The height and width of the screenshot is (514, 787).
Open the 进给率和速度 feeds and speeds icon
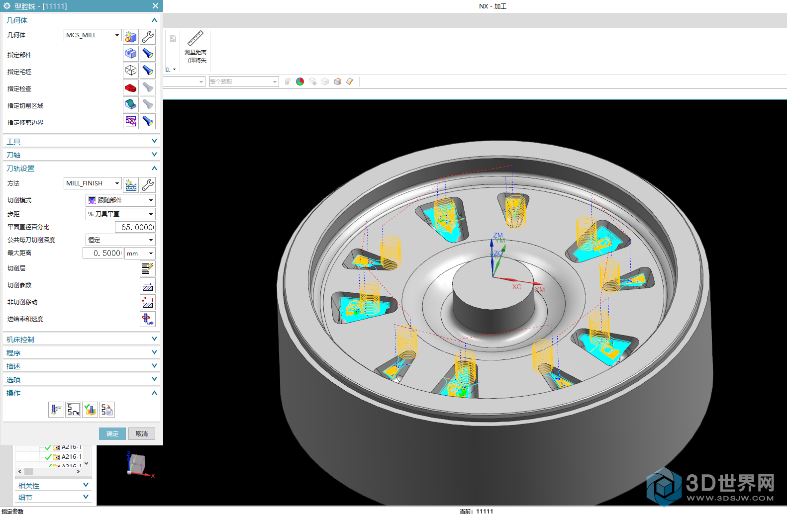tap(148, 319)
